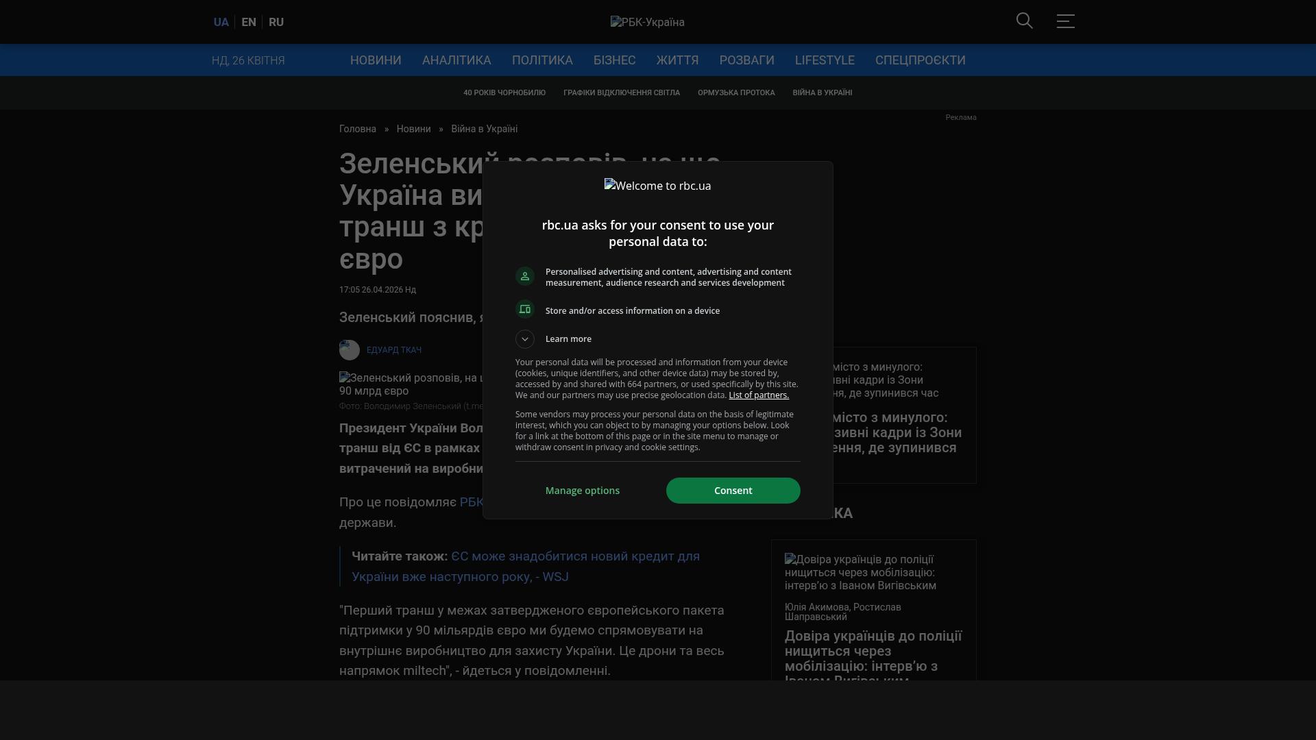The height and width of the screenshot is (740, 1316).
Task: Open the 40 років Чорнобилю topic link
Action: point(504,92)
